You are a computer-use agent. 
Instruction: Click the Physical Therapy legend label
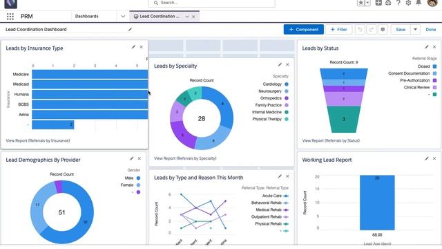coord(267,119)
